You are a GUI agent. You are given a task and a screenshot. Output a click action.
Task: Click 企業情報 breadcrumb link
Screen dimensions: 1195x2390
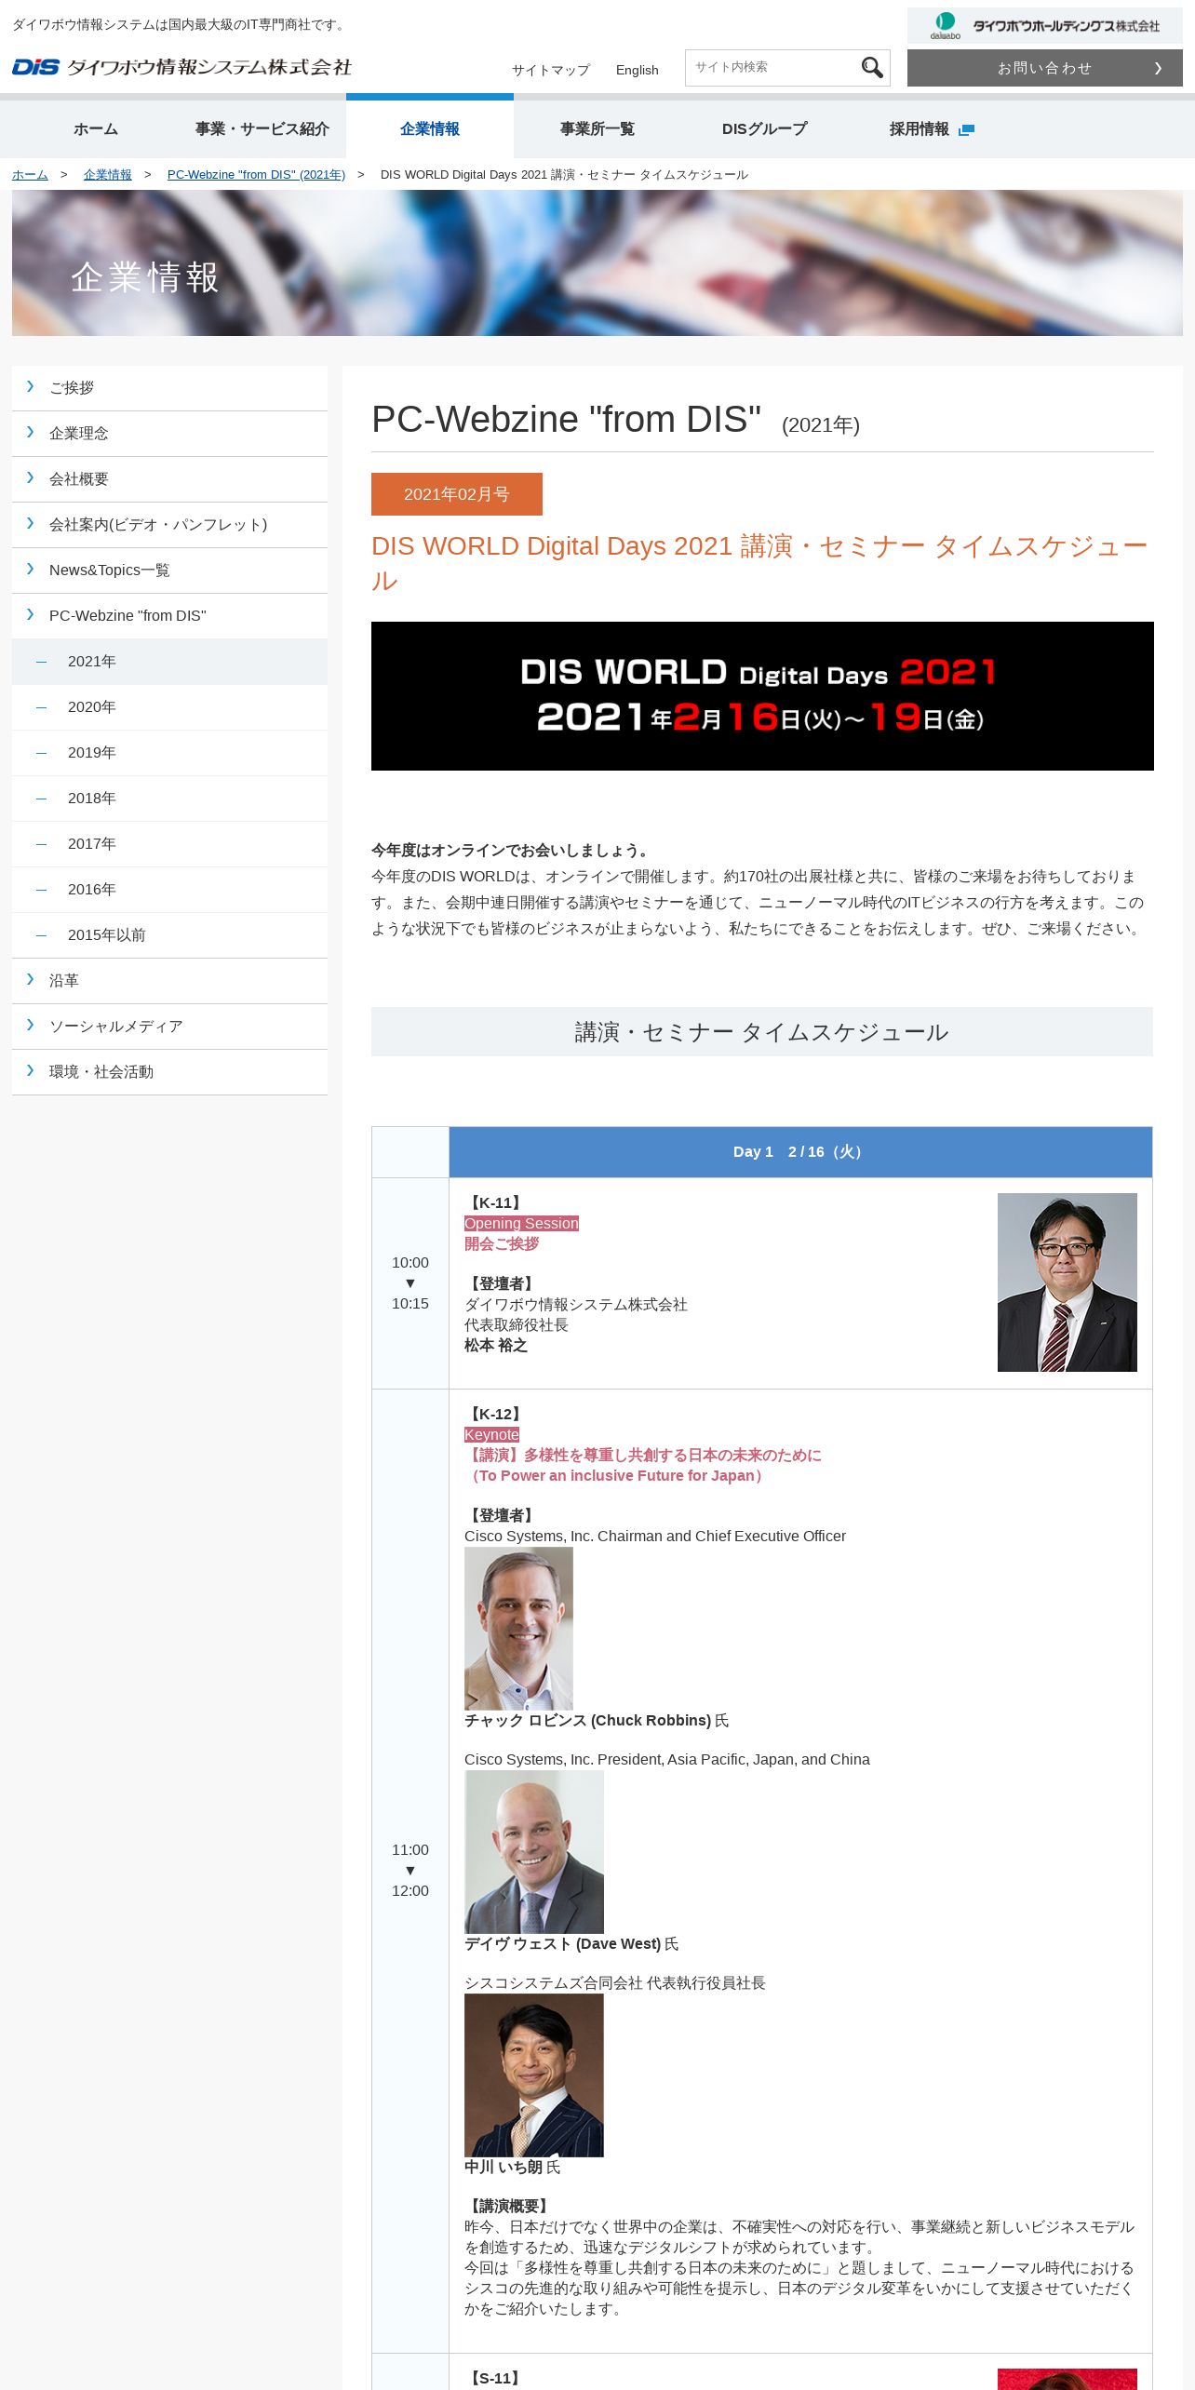coord(108,175)
